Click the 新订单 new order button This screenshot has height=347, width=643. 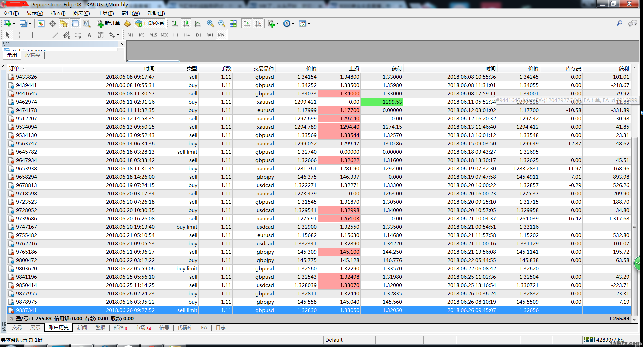click(x=108, y=23)
